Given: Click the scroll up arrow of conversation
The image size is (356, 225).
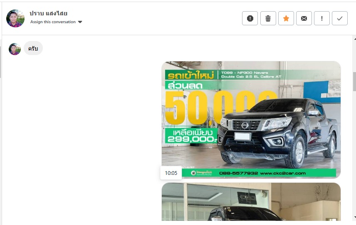Looking at the screenshot, I should (355, 39).
